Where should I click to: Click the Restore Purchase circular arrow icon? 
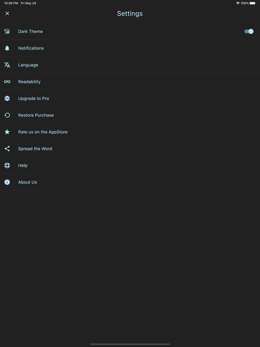(7, 115)
